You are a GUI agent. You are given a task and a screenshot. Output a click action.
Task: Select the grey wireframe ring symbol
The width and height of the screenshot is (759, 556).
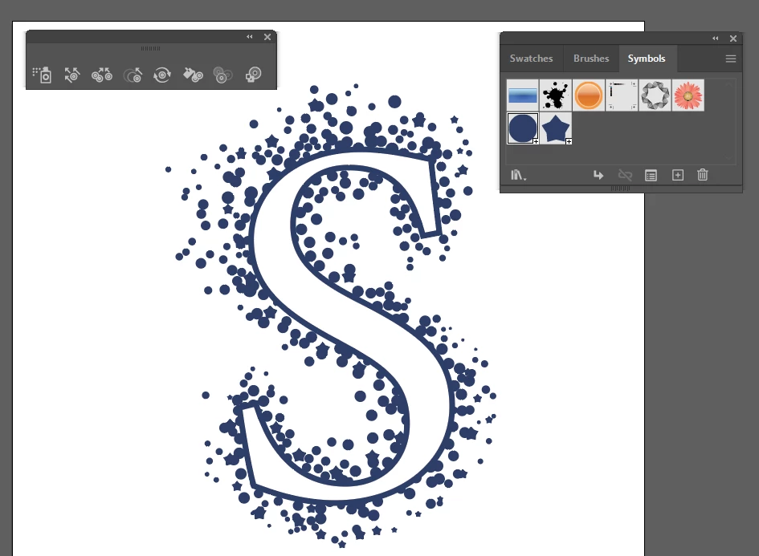[x=655, y=95]
